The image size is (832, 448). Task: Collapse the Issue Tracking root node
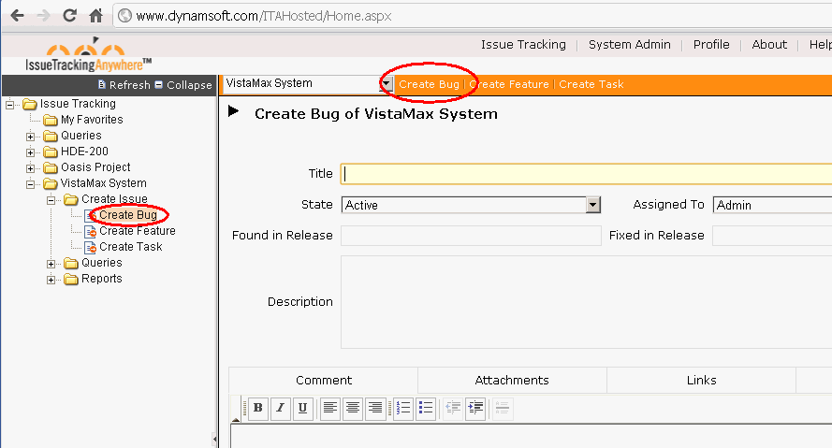click(9, 105)
